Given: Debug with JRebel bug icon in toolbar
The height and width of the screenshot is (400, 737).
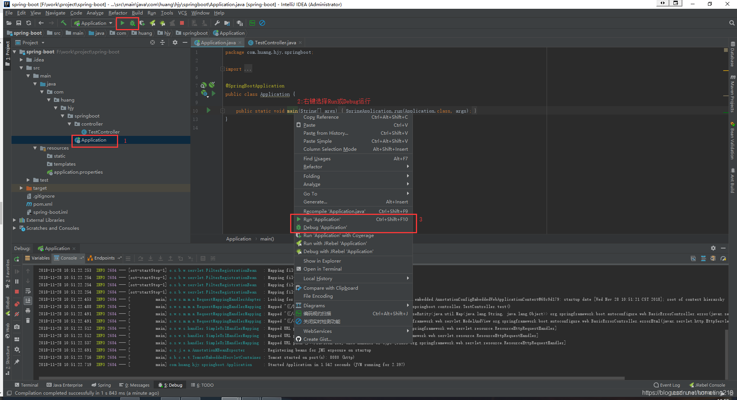Looking at the screenshot, I should [x=162, y=23].
